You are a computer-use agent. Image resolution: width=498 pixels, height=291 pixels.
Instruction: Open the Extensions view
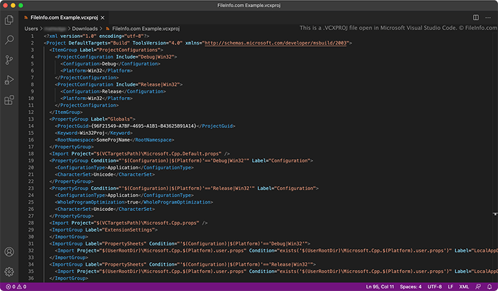point(9,100)
